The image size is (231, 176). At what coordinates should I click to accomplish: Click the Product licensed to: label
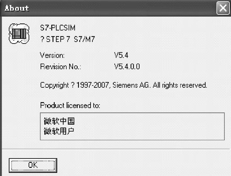coord(70,106)
